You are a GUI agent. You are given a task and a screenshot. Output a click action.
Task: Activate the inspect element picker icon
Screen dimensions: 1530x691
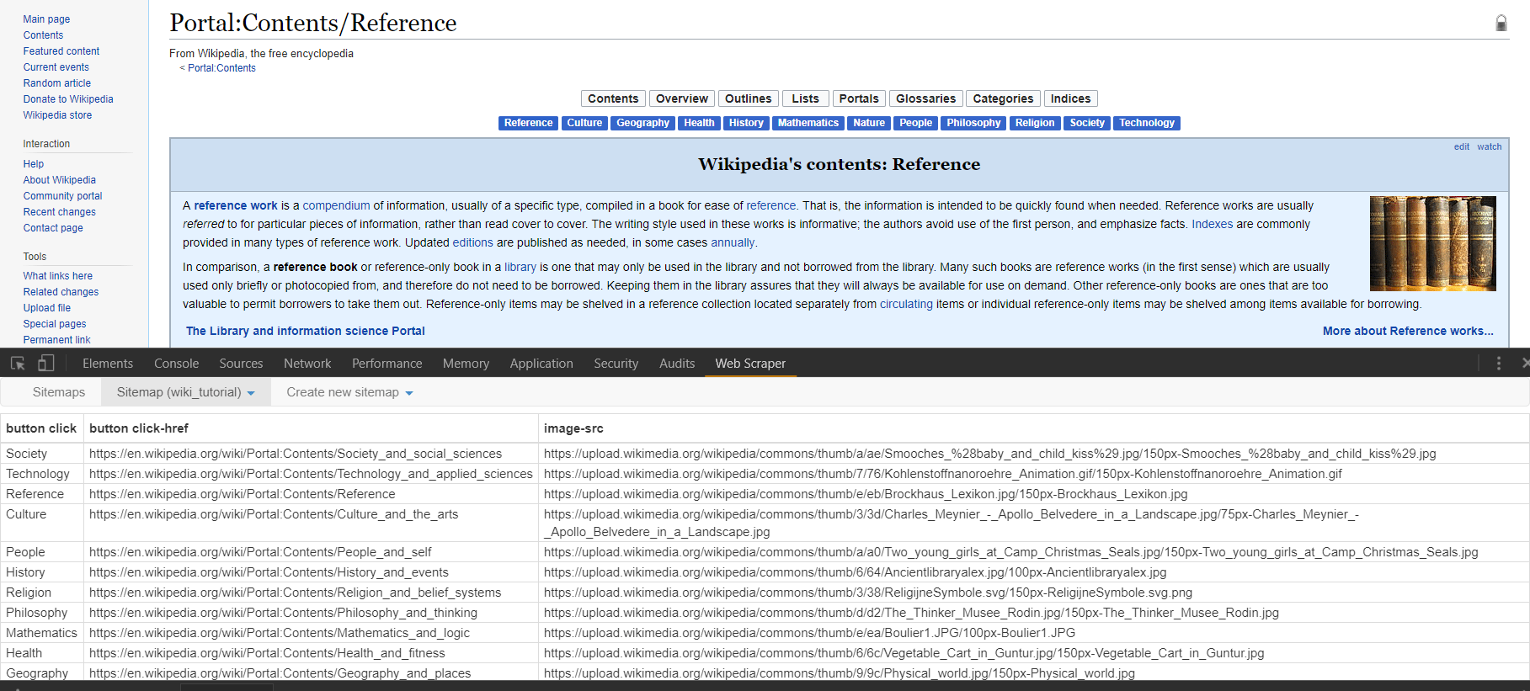(x=18, y=364)
